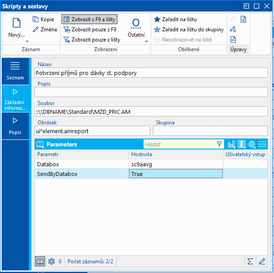The image size is (274, 273).
Task: Click Počet záznamů: 2/2 status text
Action: point(90,261)
